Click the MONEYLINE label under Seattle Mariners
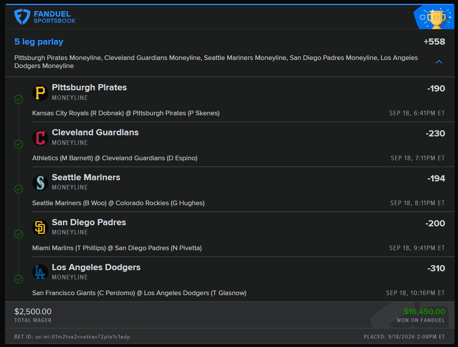The image size is (458, 347). pos(70,188)
